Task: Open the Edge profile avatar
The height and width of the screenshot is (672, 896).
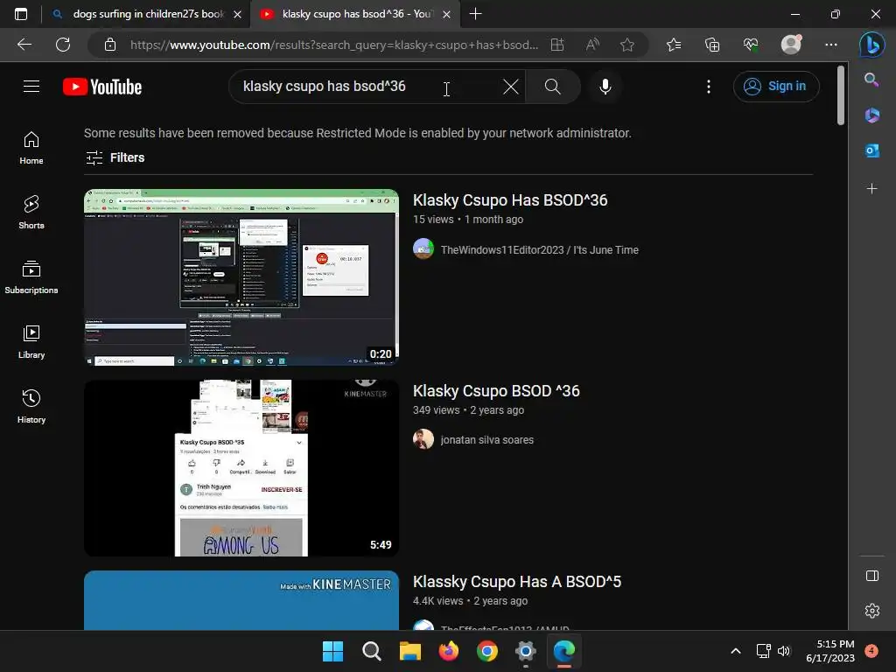Action: pyautogui.click(x=791, y=45)
